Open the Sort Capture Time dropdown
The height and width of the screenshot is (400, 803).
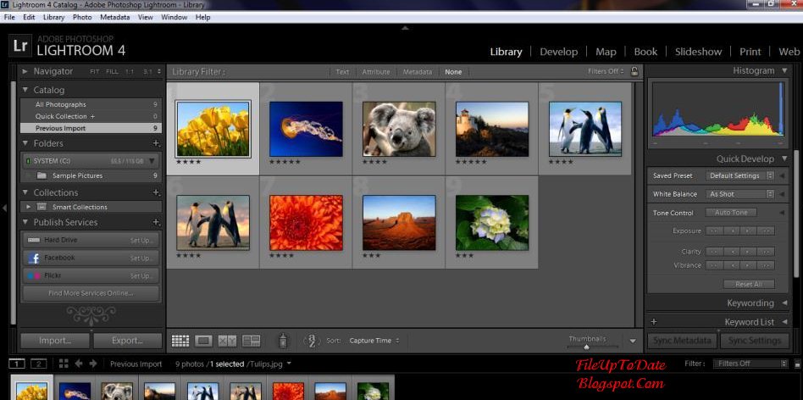[x=374, y=341]
